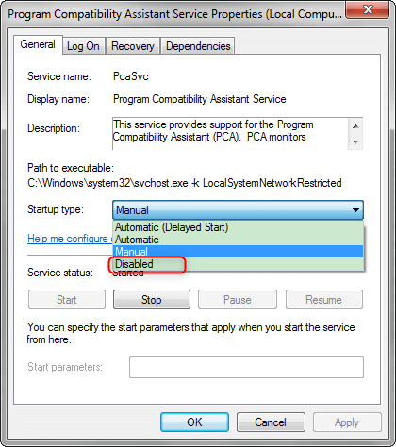Stop the running service
Image resolution: width=396 pixels, height=447 pixels.
point(152,300)
